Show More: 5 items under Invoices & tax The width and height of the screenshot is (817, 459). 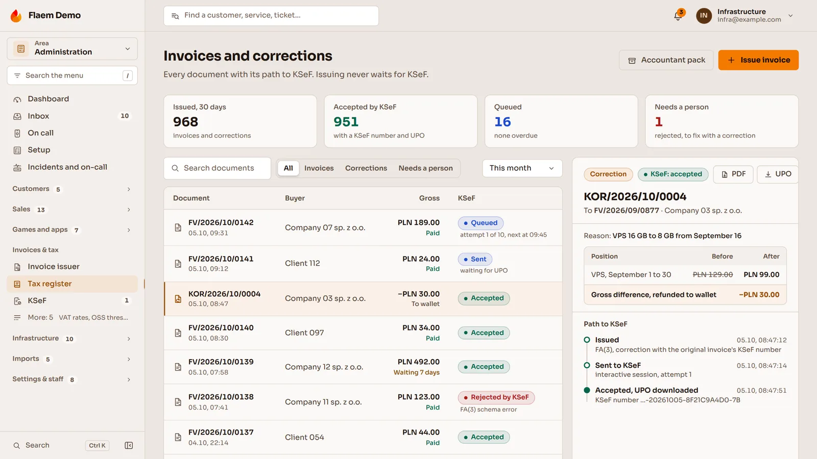(72, 318)
